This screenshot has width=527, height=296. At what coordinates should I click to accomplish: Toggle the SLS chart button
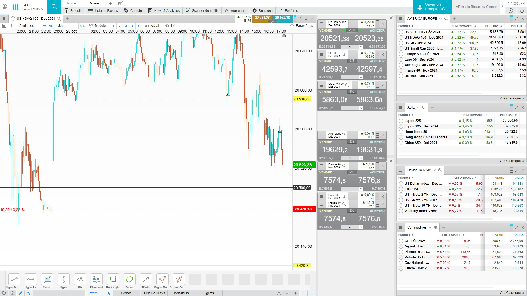(82, 26)
